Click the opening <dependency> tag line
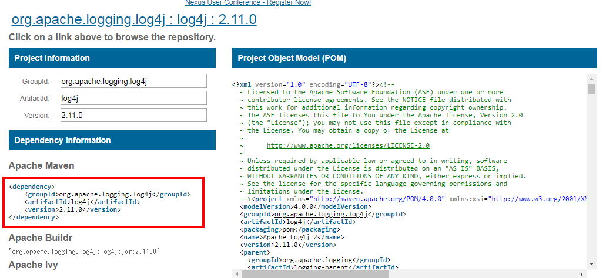This screenshot has height=278, width=606. coord(32,187)
